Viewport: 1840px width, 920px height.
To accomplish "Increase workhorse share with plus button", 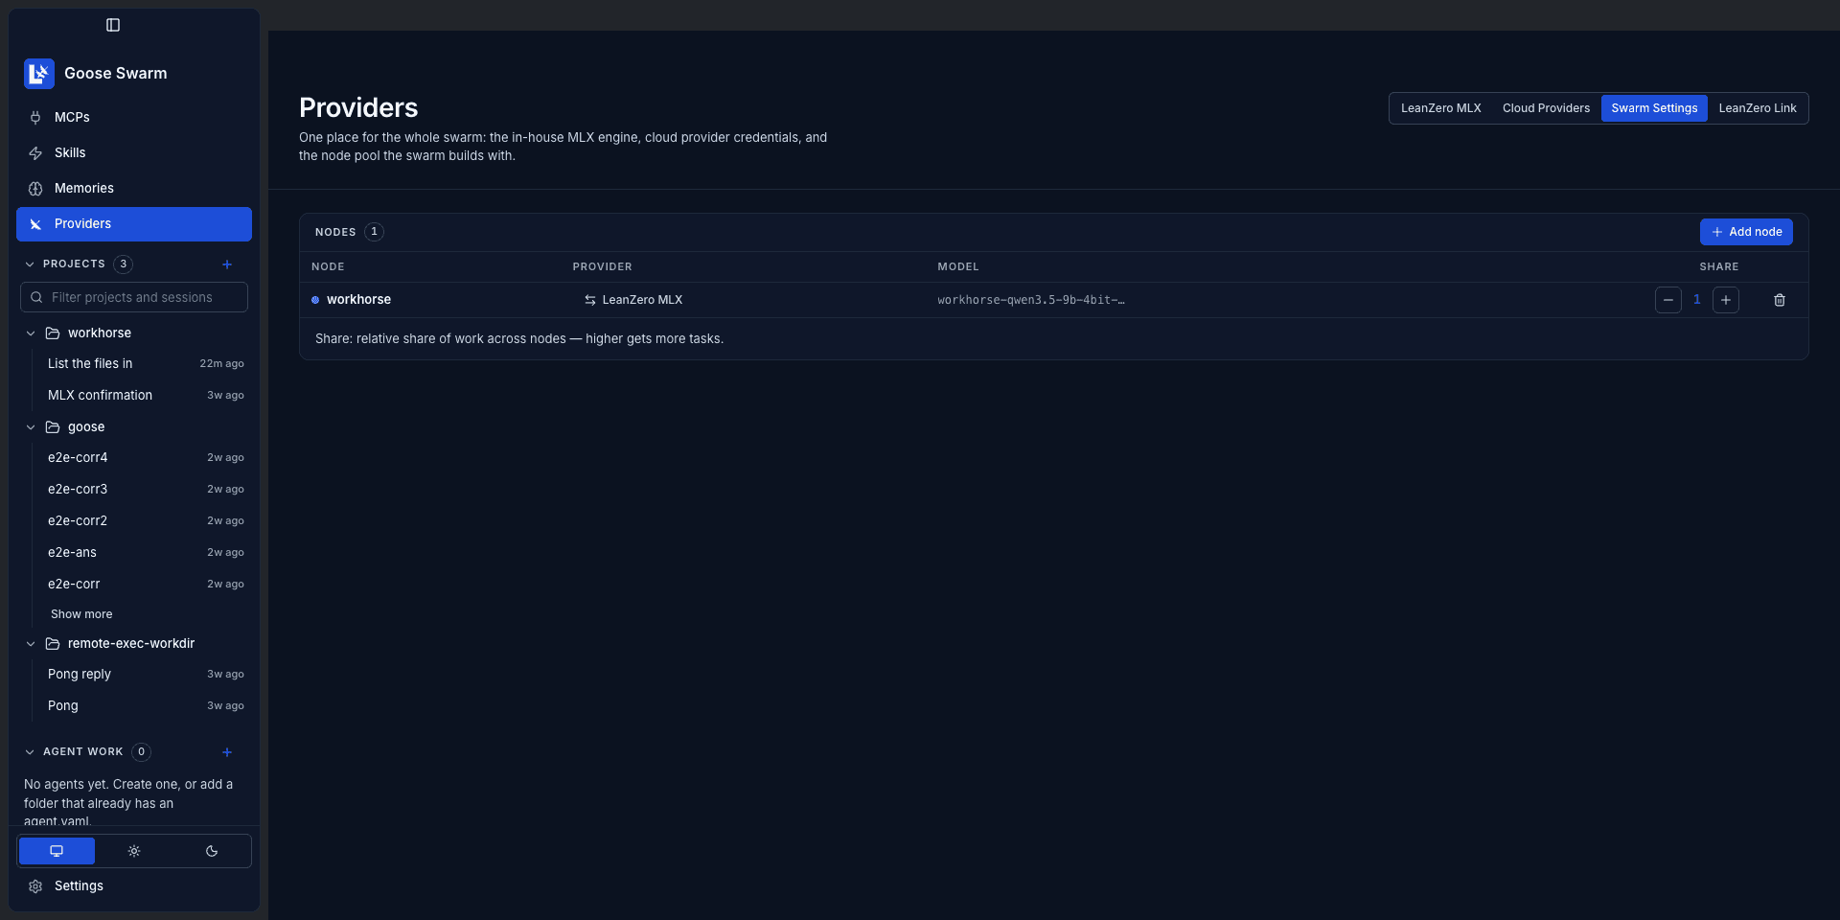I will [1726, 300].
